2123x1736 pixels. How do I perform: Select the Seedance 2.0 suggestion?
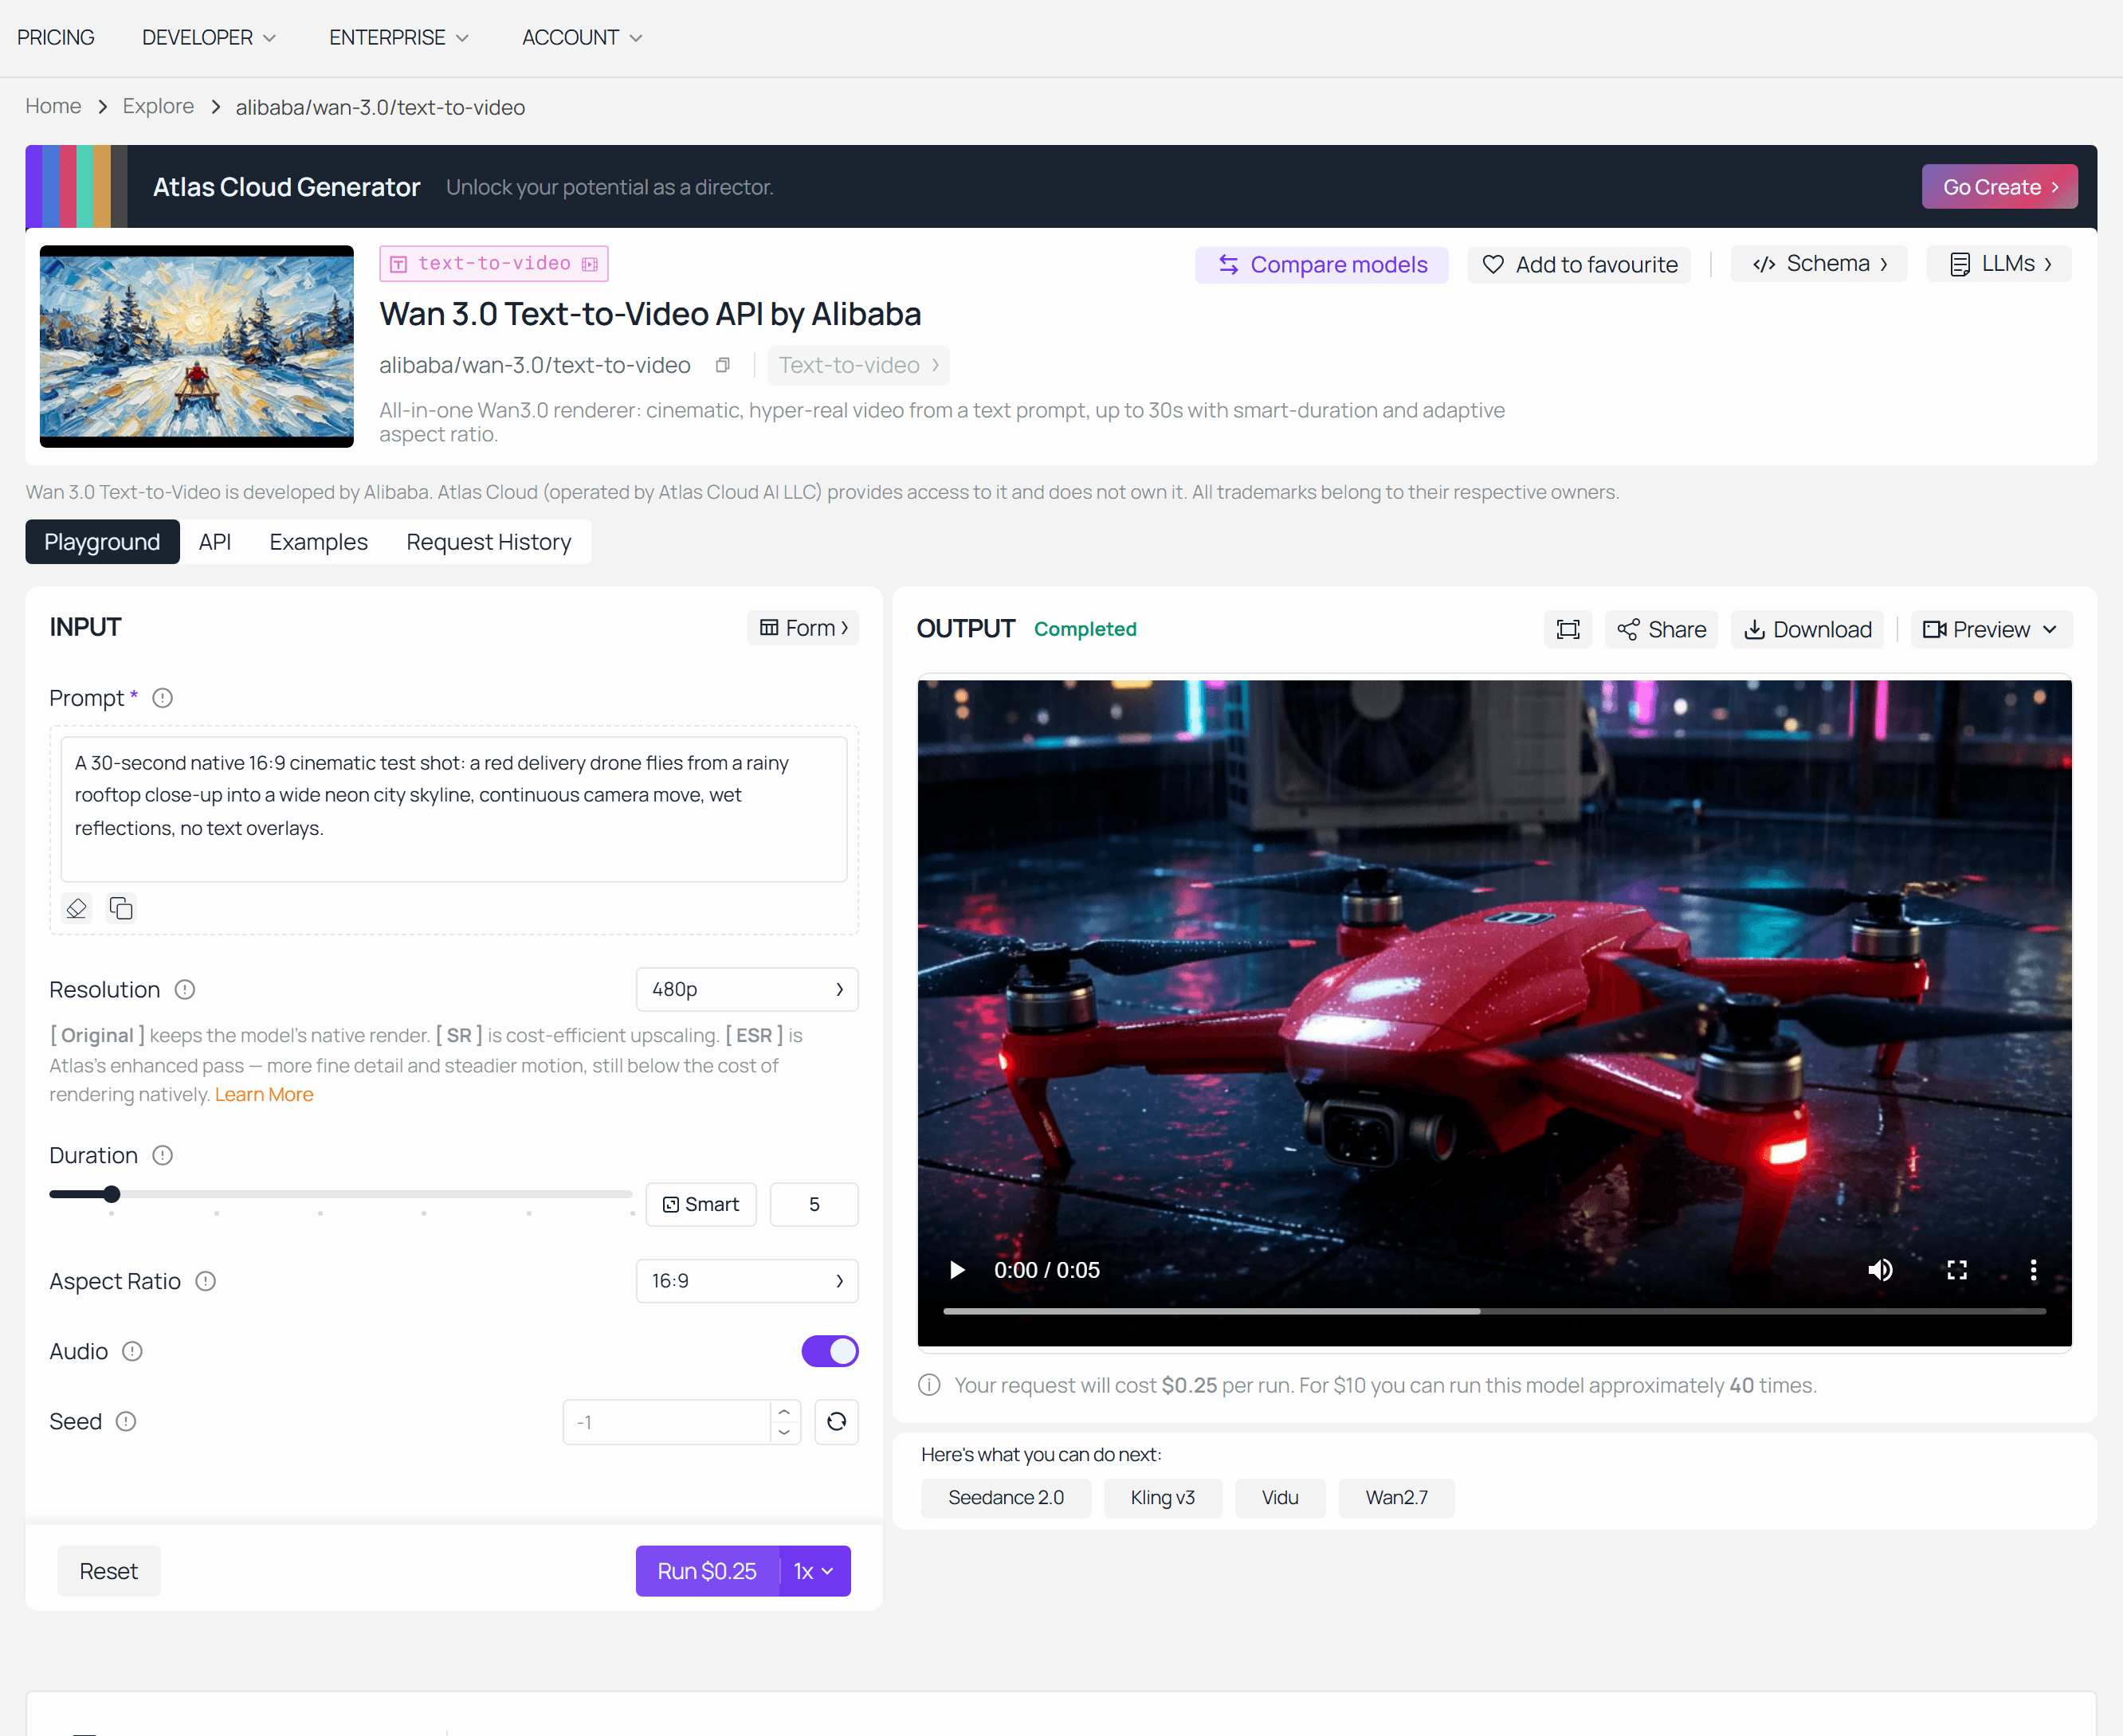[1006, 1498]
